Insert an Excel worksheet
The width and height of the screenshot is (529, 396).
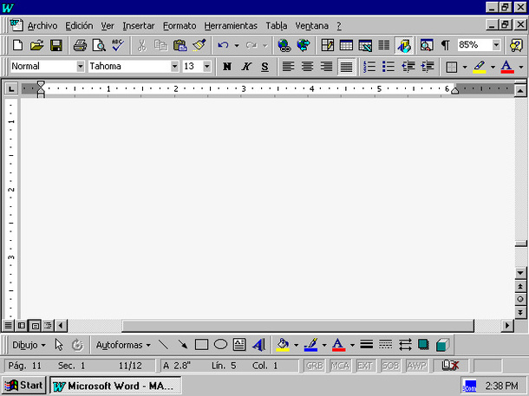365,45
